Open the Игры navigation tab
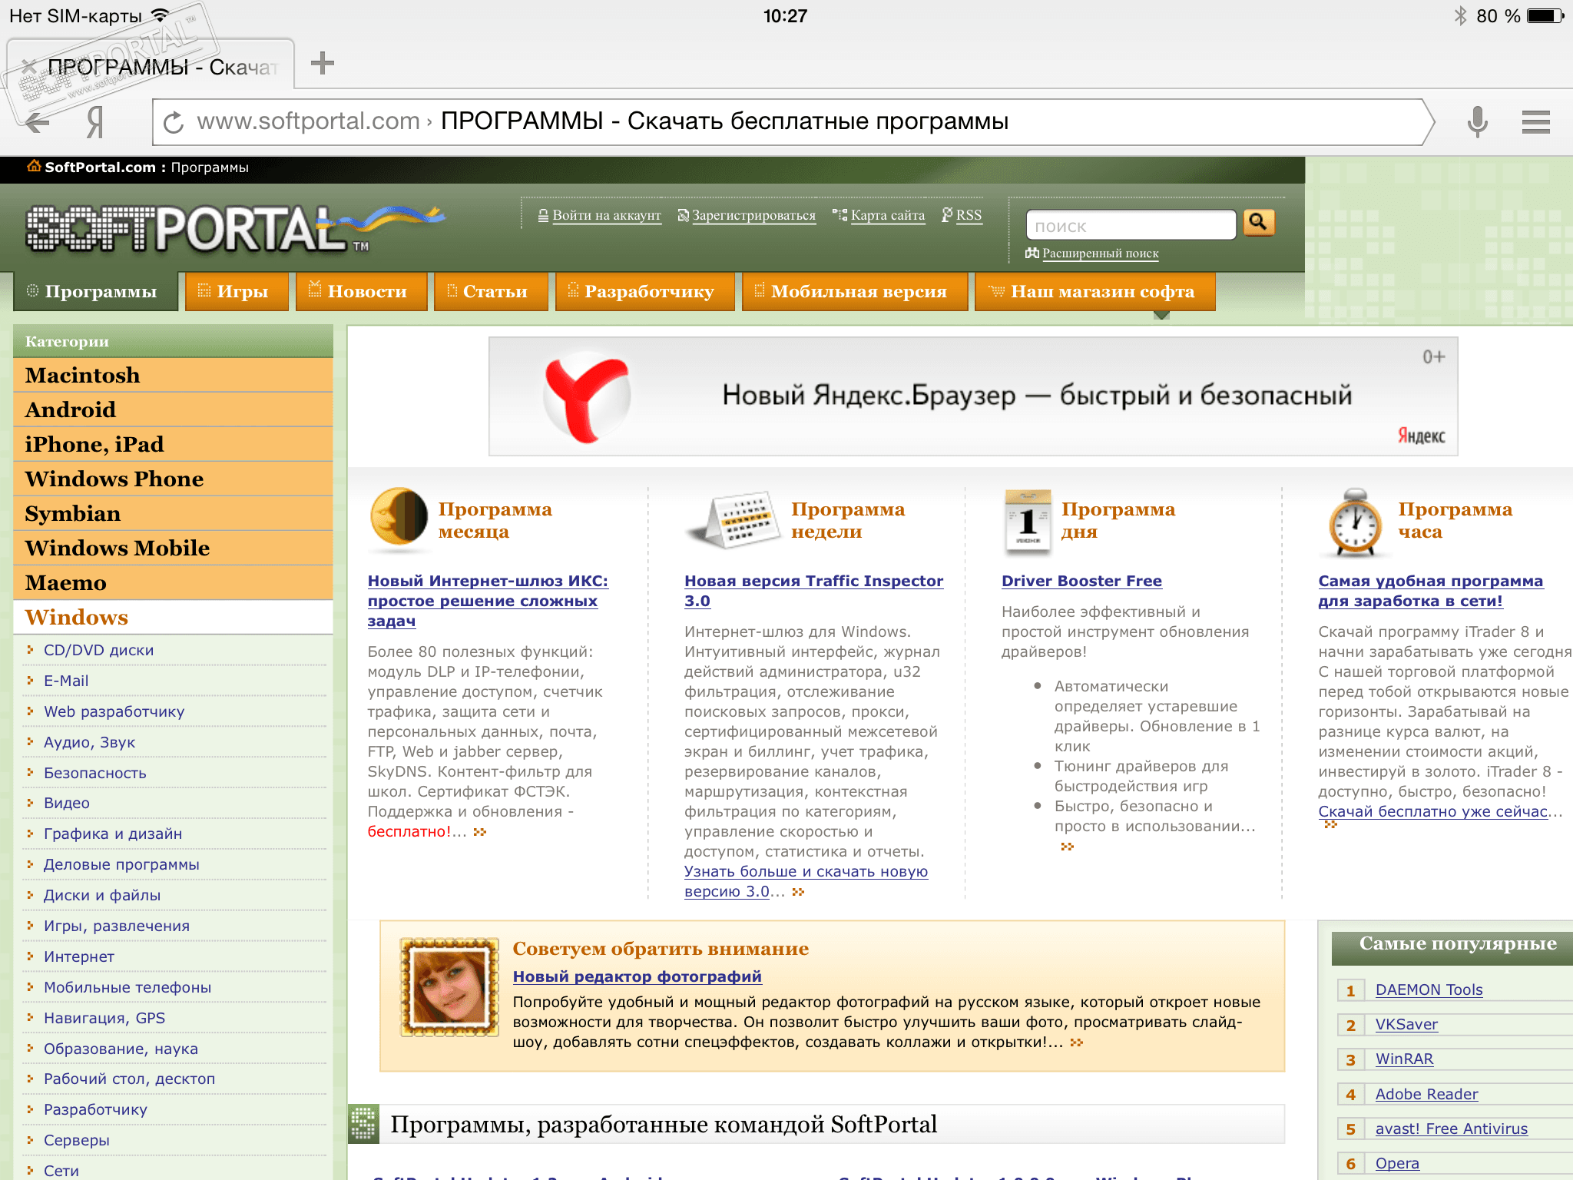1573x1180 pixels. coord(237,292)
